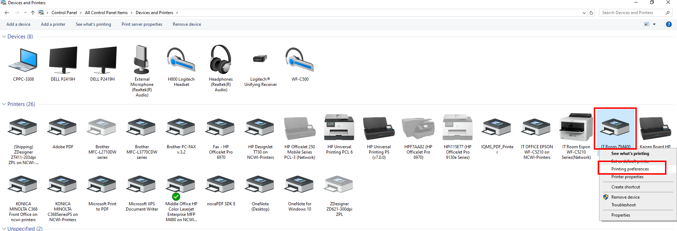Viewport: 677px width, 231px height.
Task: Select the Headphones (Realtek Audio) icon
Action: pos(221,60)
